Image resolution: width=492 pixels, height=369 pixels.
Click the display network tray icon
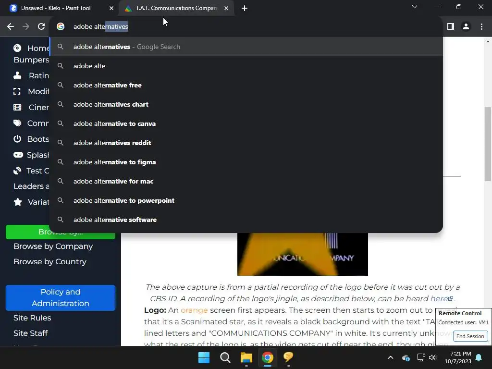pos(421,357)
